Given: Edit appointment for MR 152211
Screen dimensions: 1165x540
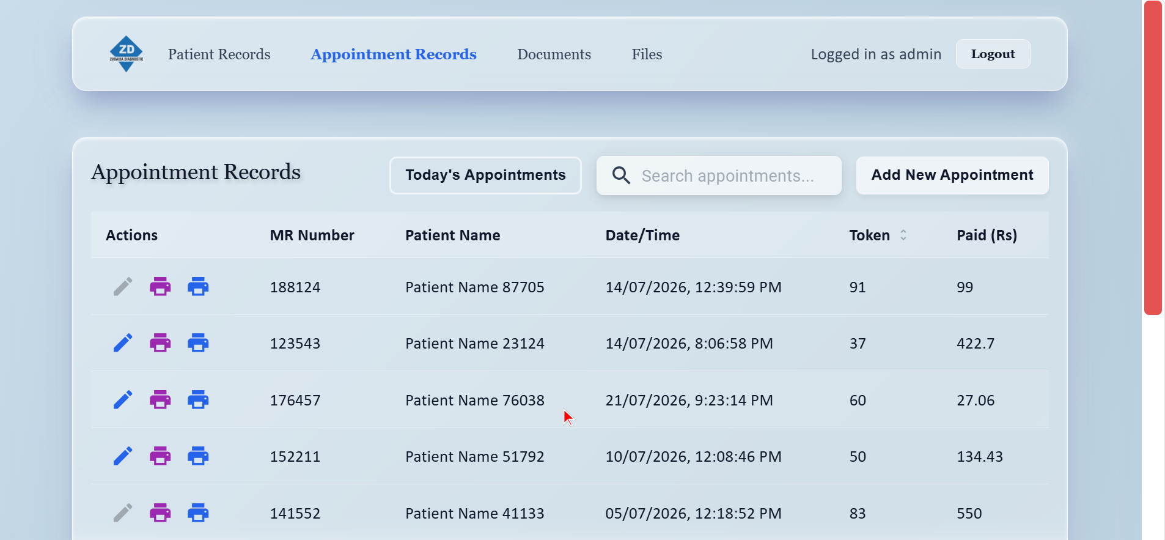Looking at the screenshot, I should pyautogui.click(x=123, y=456).
